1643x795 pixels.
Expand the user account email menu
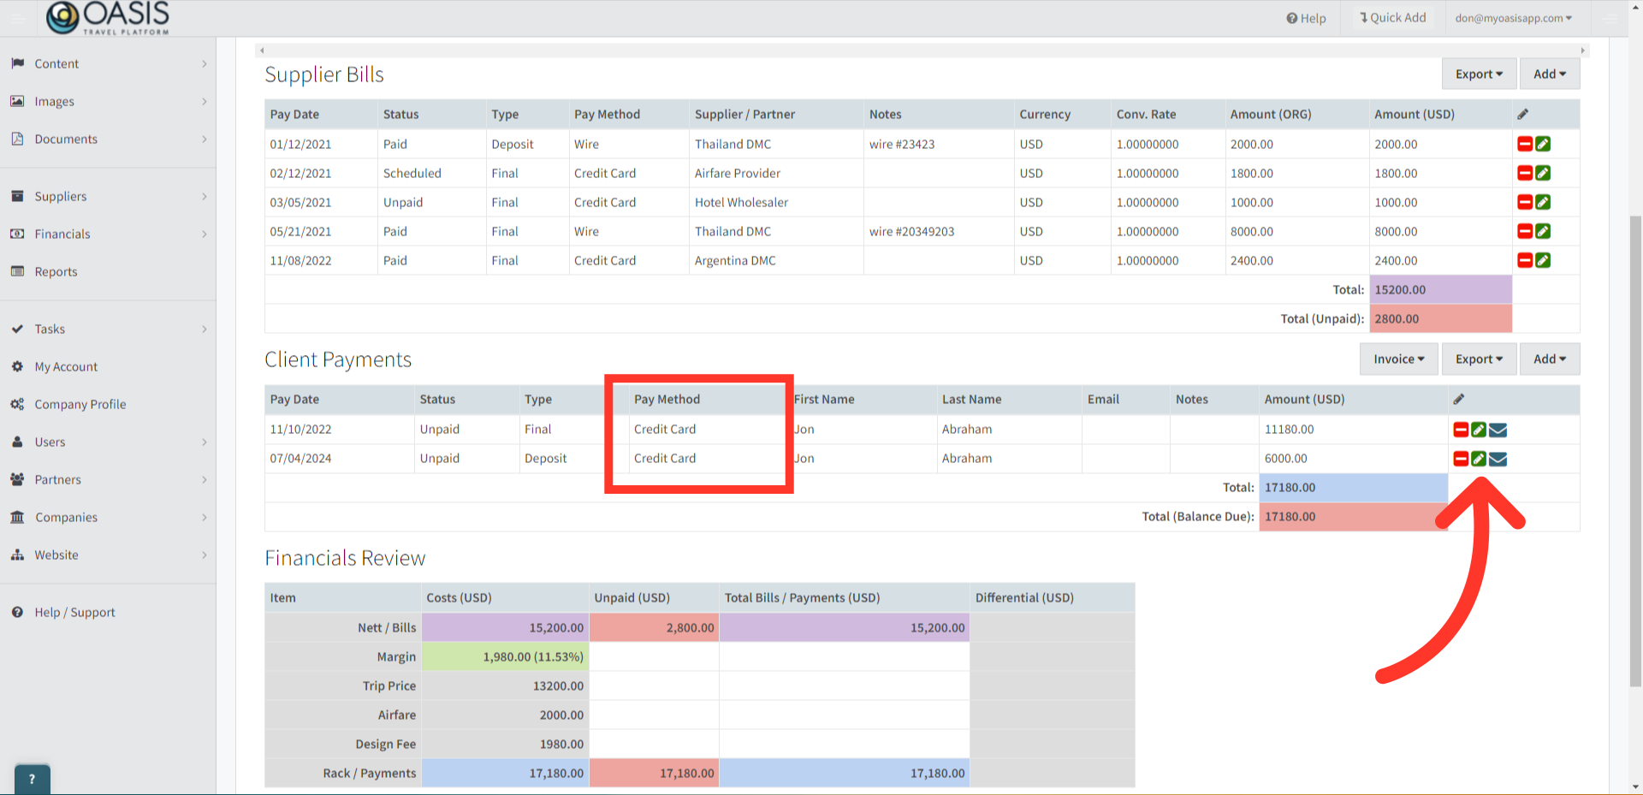tap(1513, 18)
